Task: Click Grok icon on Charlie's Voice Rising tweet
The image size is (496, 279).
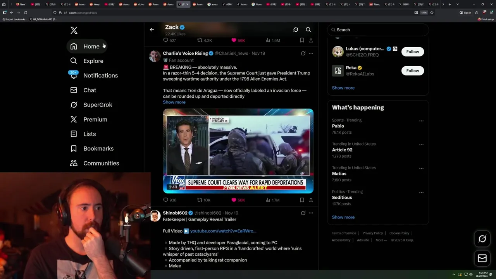Action: [303, 53]
